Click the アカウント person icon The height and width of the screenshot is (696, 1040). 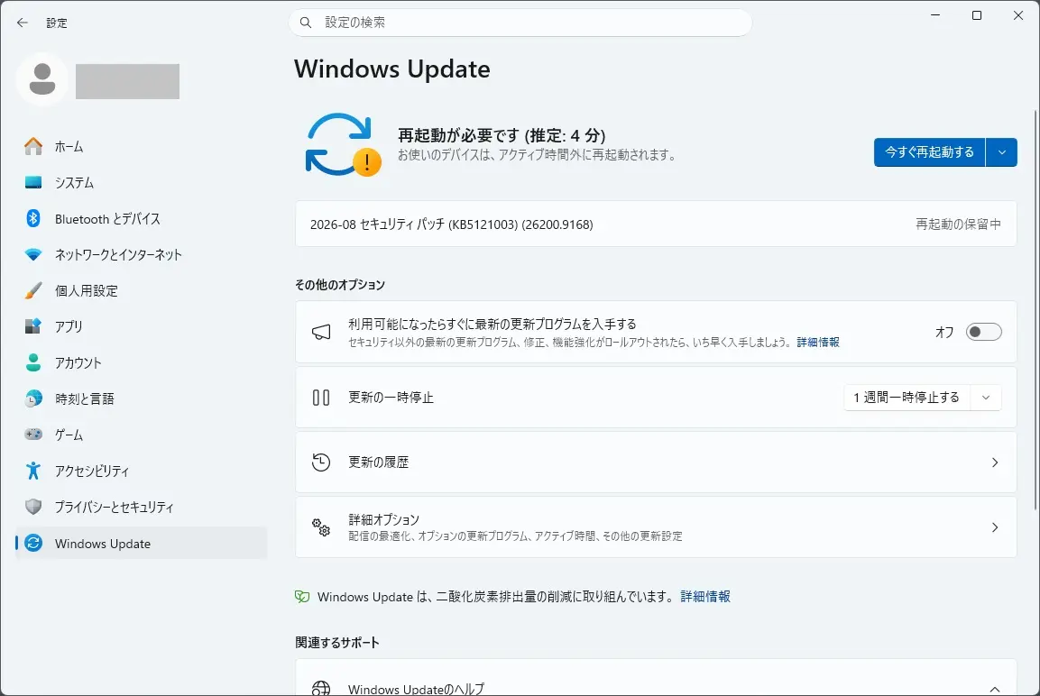(33, 362)
